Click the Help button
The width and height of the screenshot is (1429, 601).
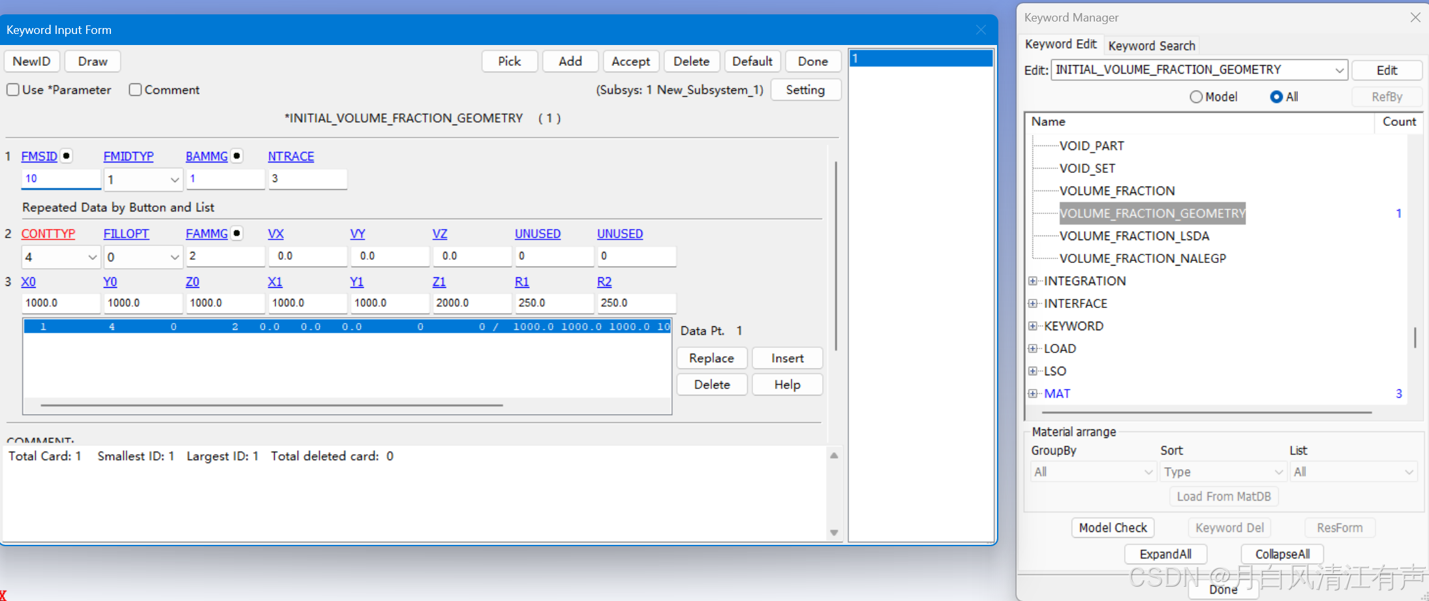point(788,384)
